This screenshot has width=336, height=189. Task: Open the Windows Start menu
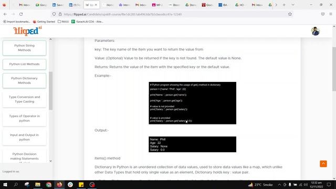tap(5, 184)
